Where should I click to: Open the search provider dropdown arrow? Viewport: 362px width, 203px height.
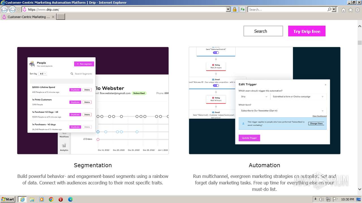click(x=334, y=10)
